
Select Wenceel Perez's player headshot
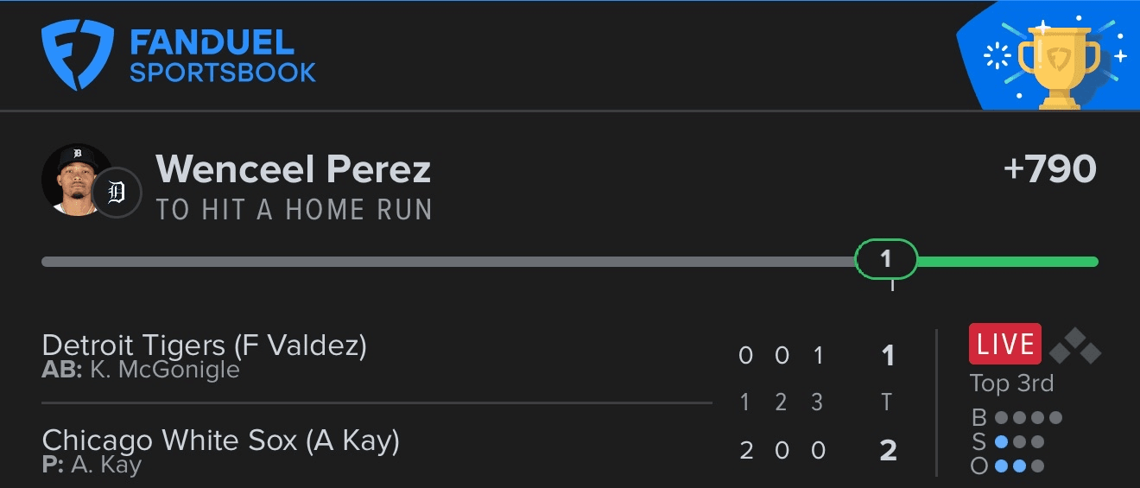pos(76,180)
